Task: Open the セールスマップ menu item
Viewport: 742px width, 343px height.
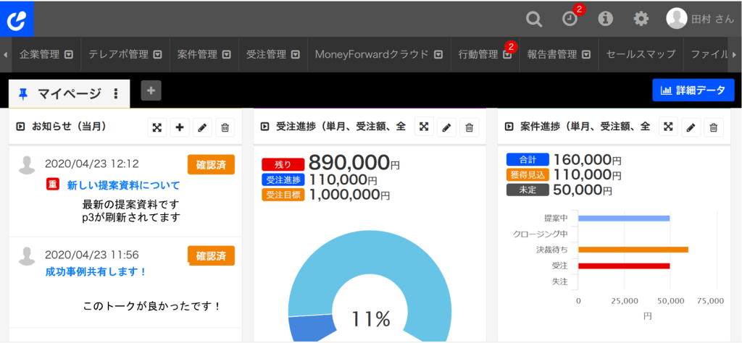Action: [x=641, y=54]
